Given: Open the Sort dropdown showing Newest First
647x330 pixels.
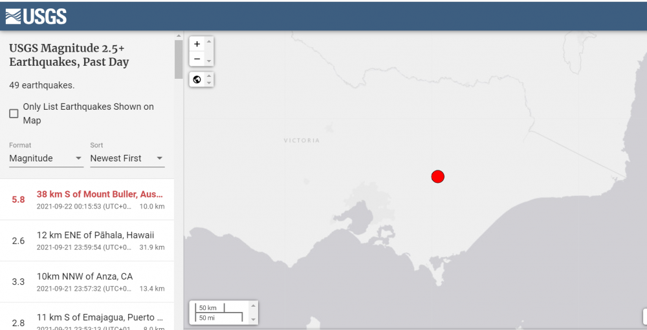Looking at the screenshot, I should coord(127,158).
